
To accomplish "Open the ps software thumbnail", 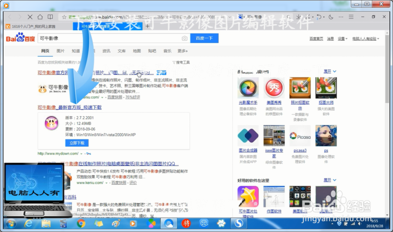I will (326, 136).
